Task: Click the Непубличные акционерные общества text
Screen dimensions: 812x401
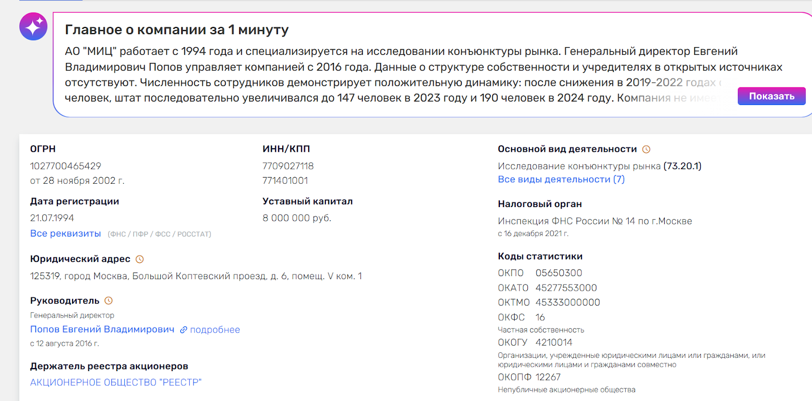Action: [x=566, y=390]
